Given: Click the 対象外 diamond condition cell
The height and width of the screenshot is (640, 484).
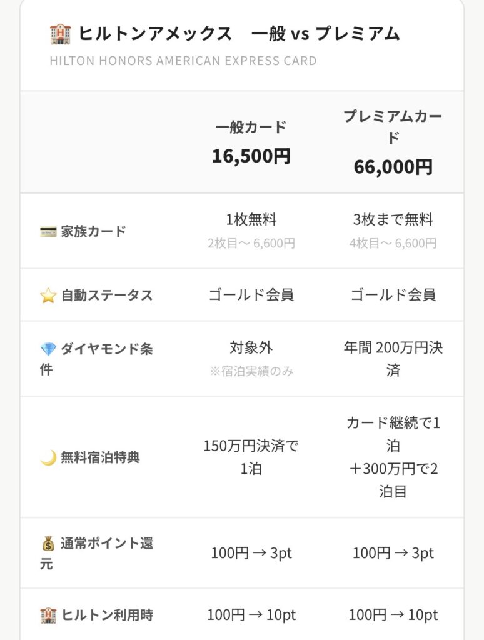Looking at the screenshot, I should click(x=251, y=347).
